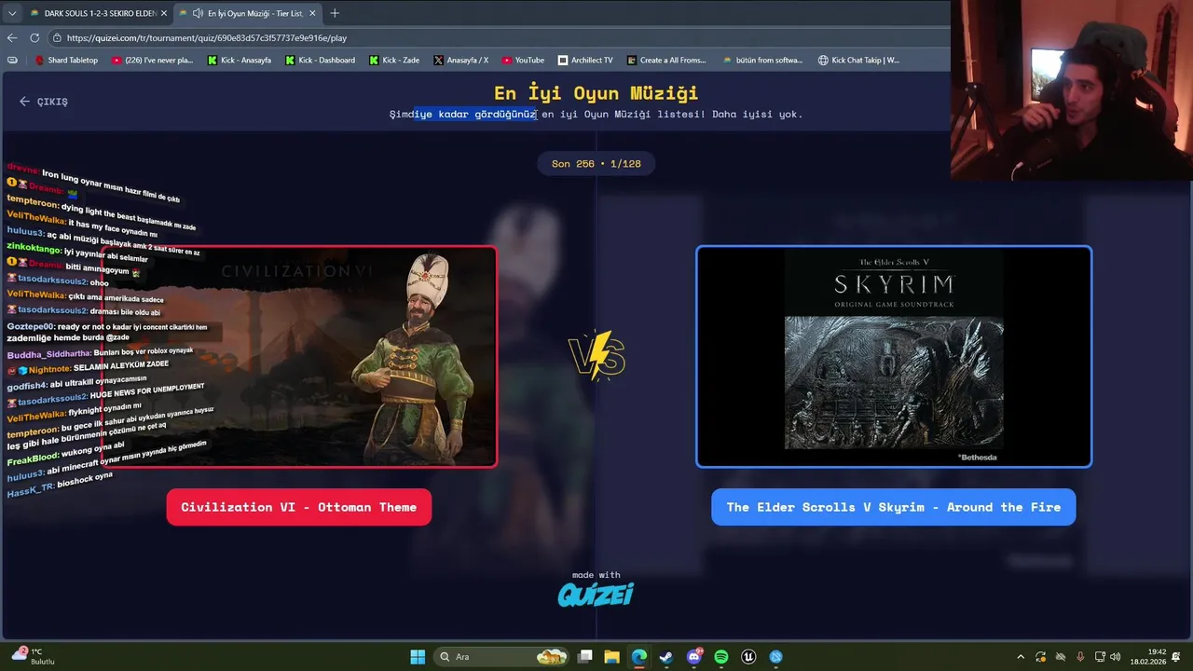This screenshot has height=671, width=1193.
Task: Click the sync update tray icon
Action: (1041, 656)
